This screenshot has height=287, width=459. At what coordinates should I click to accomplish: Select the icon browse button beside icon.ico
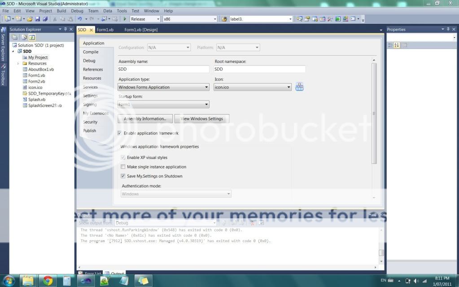(299, 86)
